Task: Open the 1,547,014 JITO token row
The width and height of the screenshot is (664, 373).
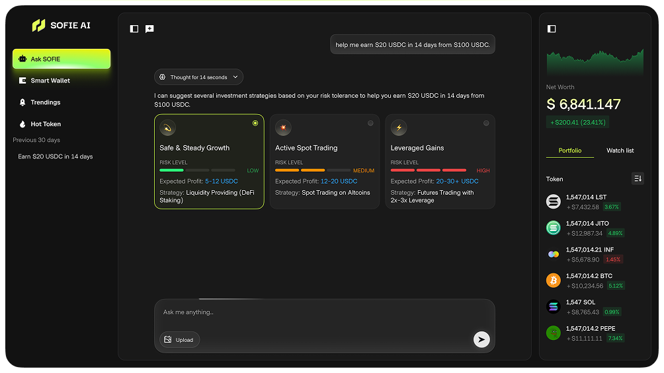Action: 595,228
